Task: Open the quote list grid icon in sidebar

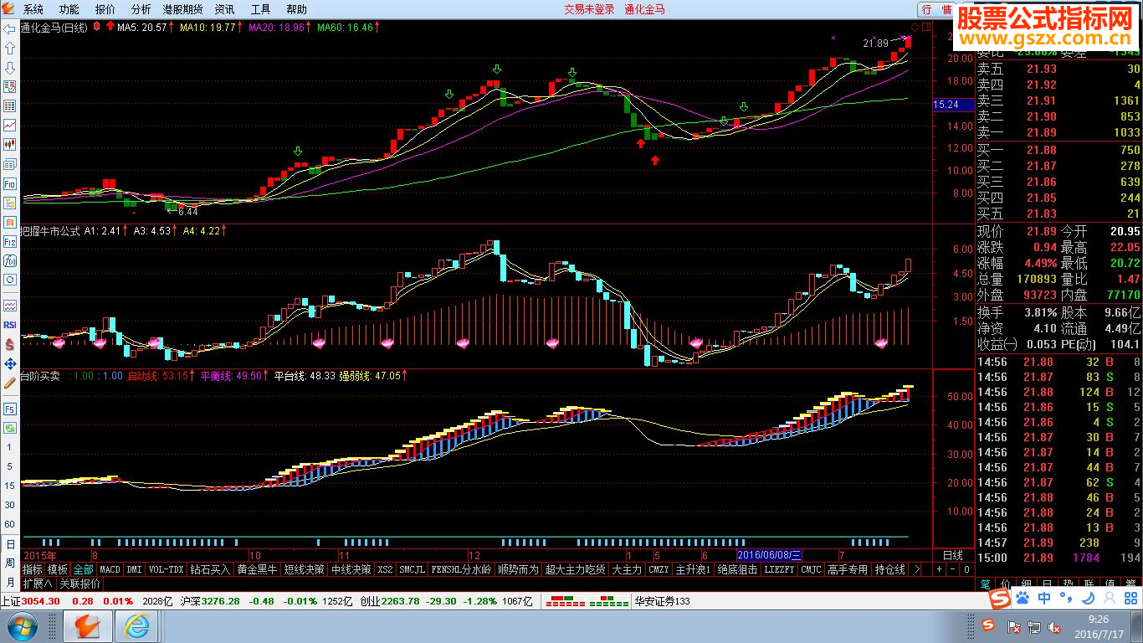Action: (x=10, y=106)
